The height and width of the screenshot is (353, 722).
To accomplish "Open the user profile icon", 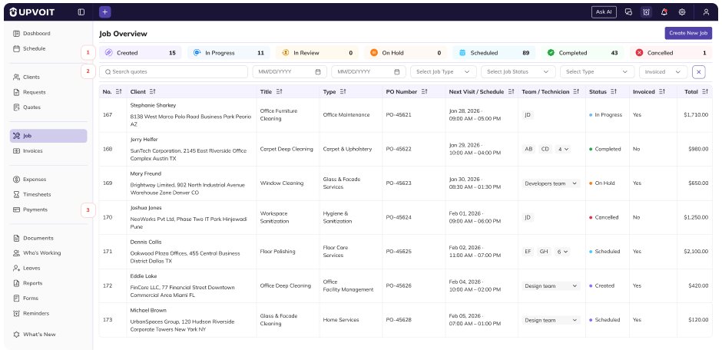I will pyautogui.click(x=706, y=12).
